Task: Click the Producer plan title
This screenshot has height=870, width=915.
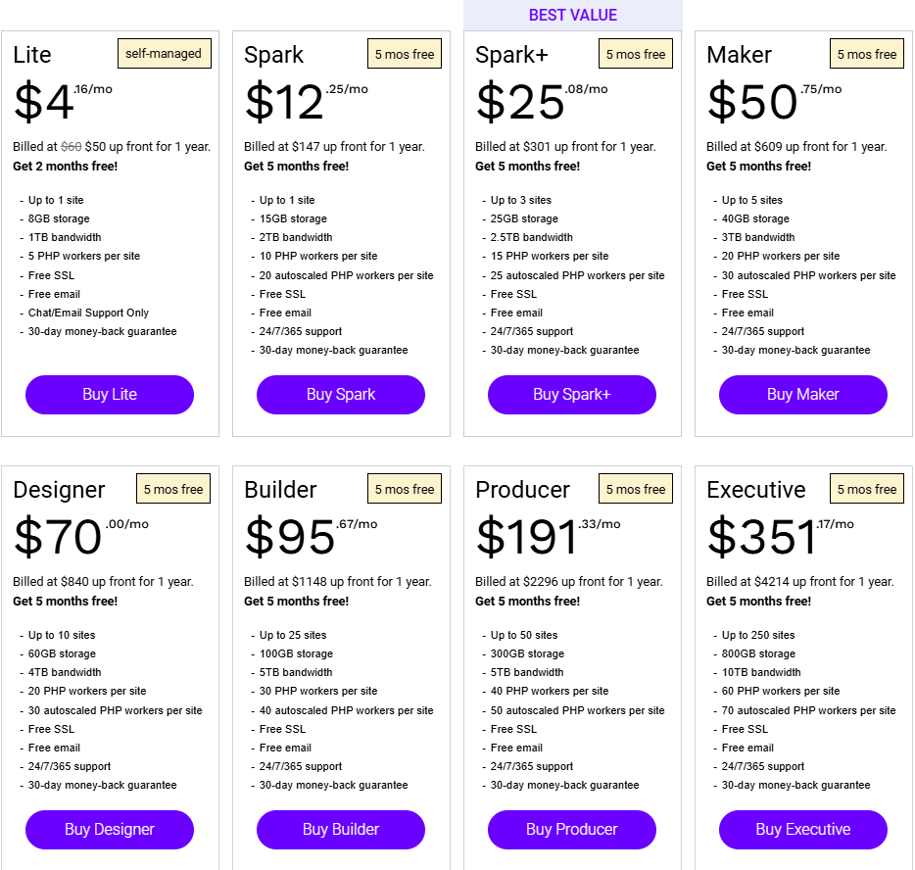Action: [522, 490]
